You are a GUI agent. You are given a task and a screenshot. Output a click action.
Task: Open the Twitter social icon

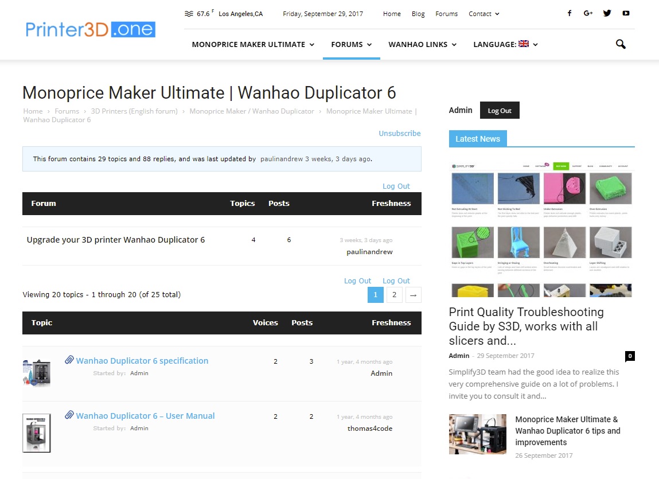click(x=607, y=13)
